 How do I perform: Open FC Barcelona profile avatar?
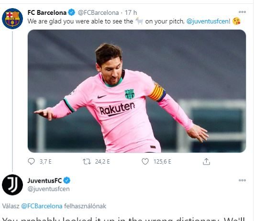pyautogui.click(x=12, y=19)
